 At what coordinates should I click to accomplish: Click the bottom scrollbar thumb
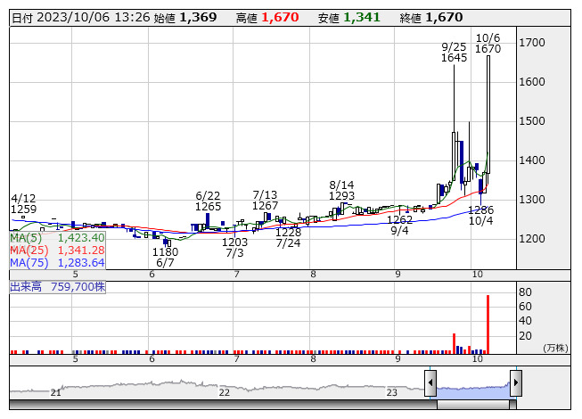click(472, 406)
